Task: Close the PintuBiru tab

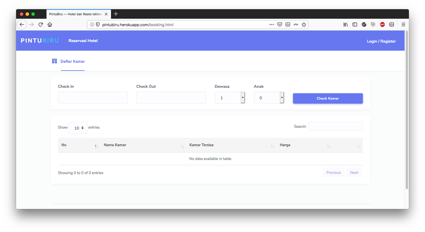Action: pyautogui.click(x=106, y=14)
